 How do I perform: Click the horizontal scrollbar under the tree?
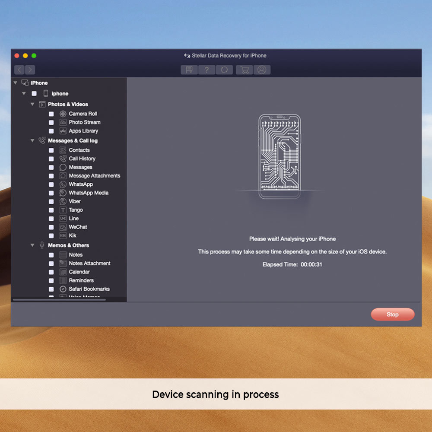click(59, 299)
